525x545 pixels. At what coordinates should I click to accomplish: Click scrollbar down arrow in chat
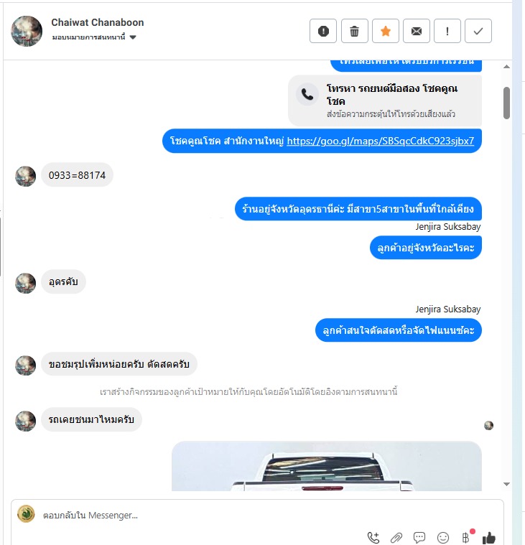506,484
